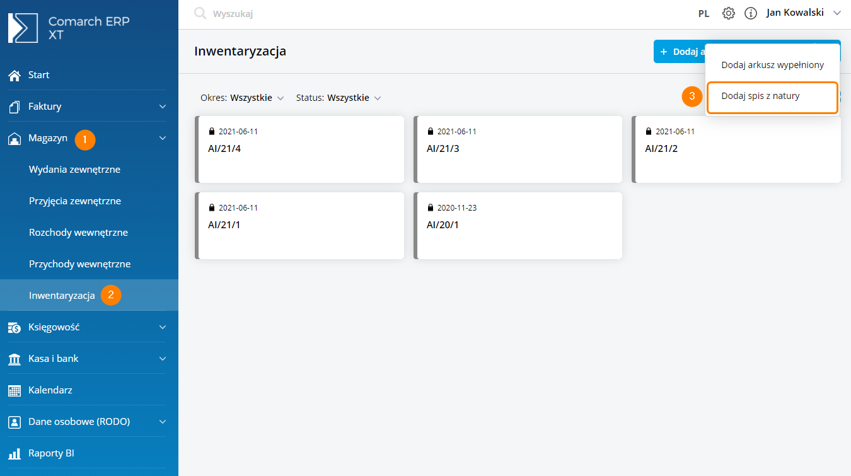Open the Okres filter dropdown
Viewport: 851px width, 476px height.
pyautogui.click(x=243, y=98)
